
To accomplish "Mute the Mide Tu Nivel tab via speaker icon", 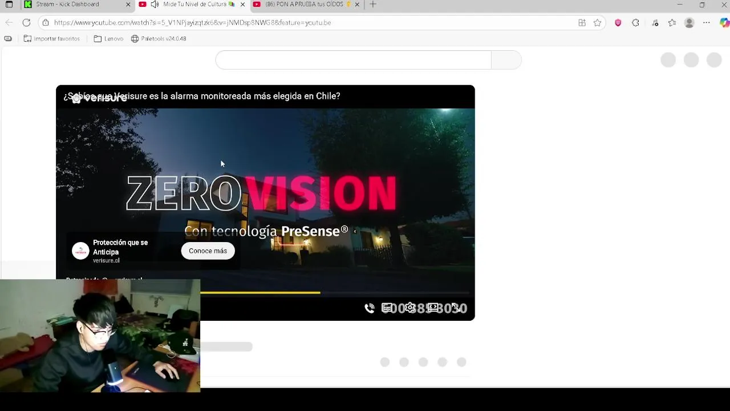I will click(x=155, y=5).
